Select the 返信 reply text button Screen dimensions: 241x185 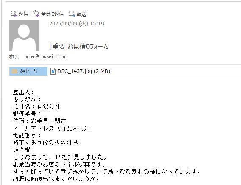point(23,14)
